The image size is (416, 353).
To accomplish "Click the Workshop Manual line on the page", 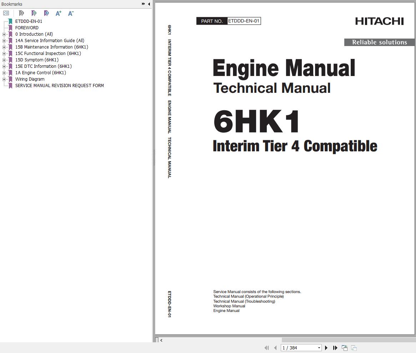I will (x=229, y=306).
